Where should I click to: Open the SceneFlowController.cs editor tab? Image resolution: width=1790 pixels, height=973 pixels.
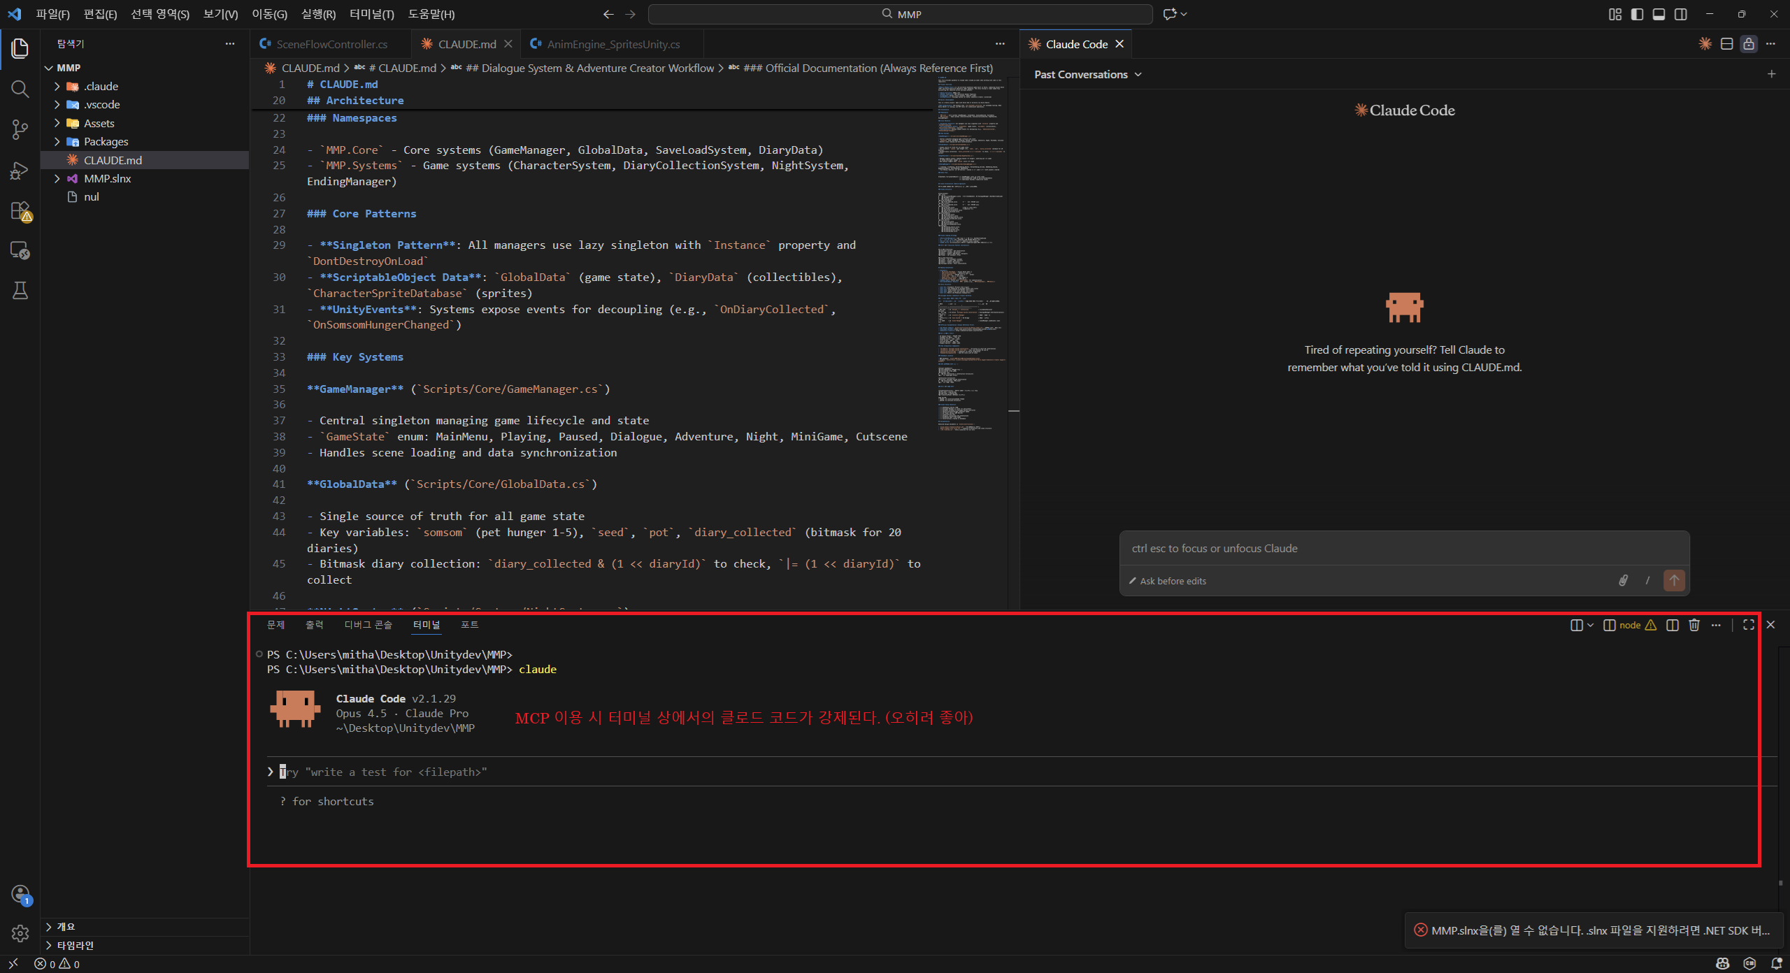(331, 44)
